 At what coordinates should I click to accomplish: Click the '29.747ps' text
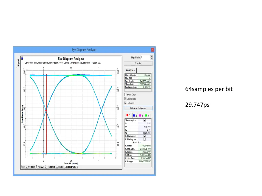197,105
